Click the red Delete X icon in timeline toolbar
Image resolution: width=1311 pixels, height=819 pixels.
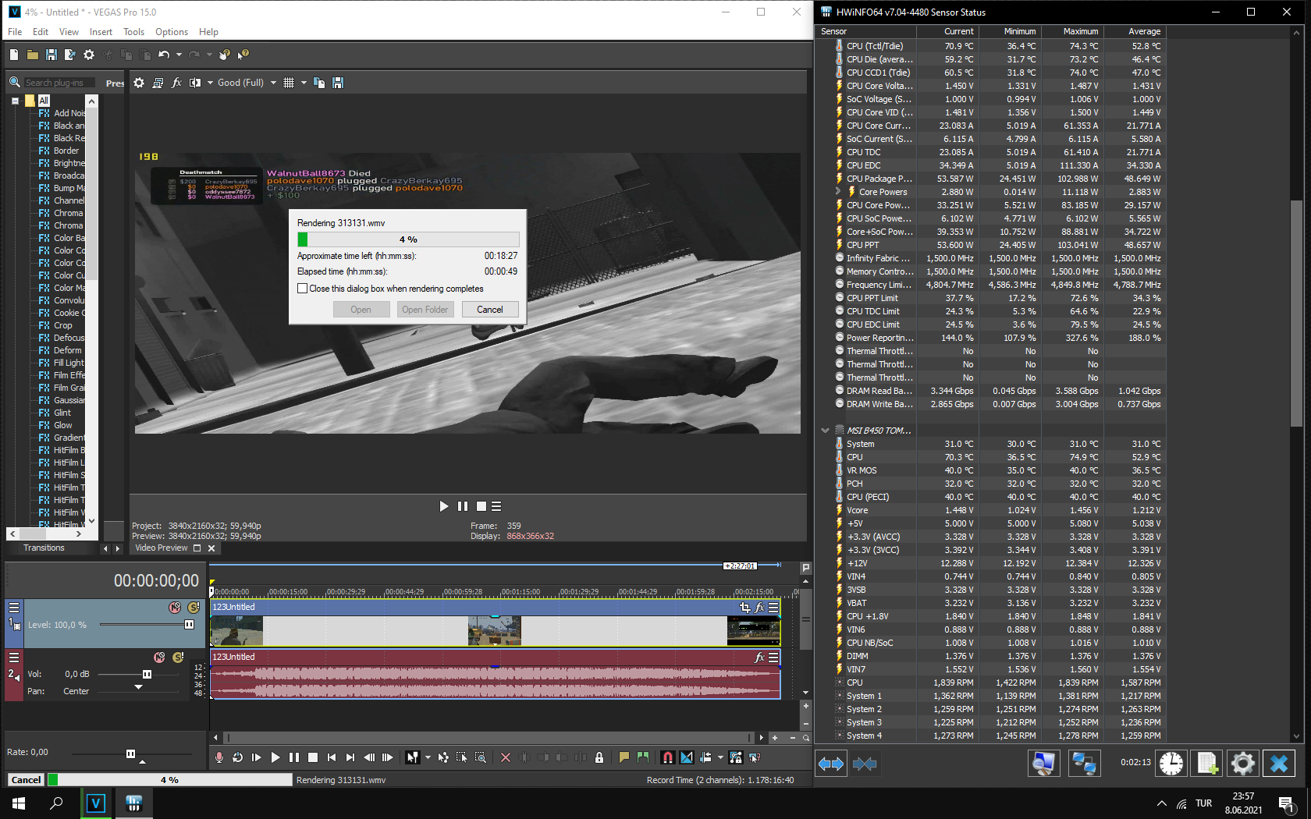(506, 757)
